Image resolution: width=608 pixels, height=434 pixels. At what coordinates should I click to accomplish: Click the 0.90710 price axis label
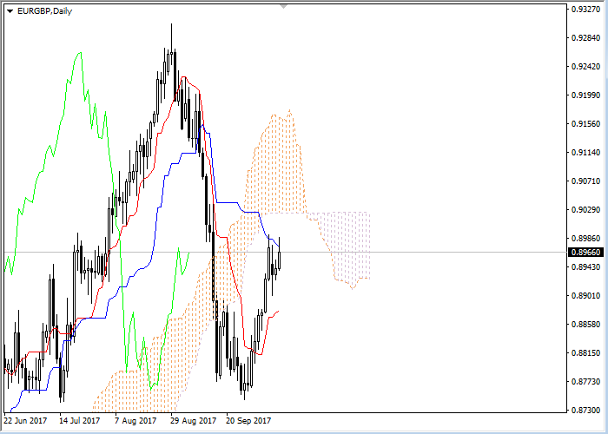pyautogui.click(x=585, y=181)
